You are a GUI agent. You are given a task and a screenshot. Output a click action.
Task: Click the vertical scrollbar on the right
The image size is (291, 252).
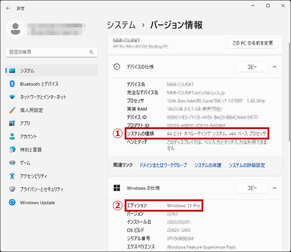click(289, 92)
